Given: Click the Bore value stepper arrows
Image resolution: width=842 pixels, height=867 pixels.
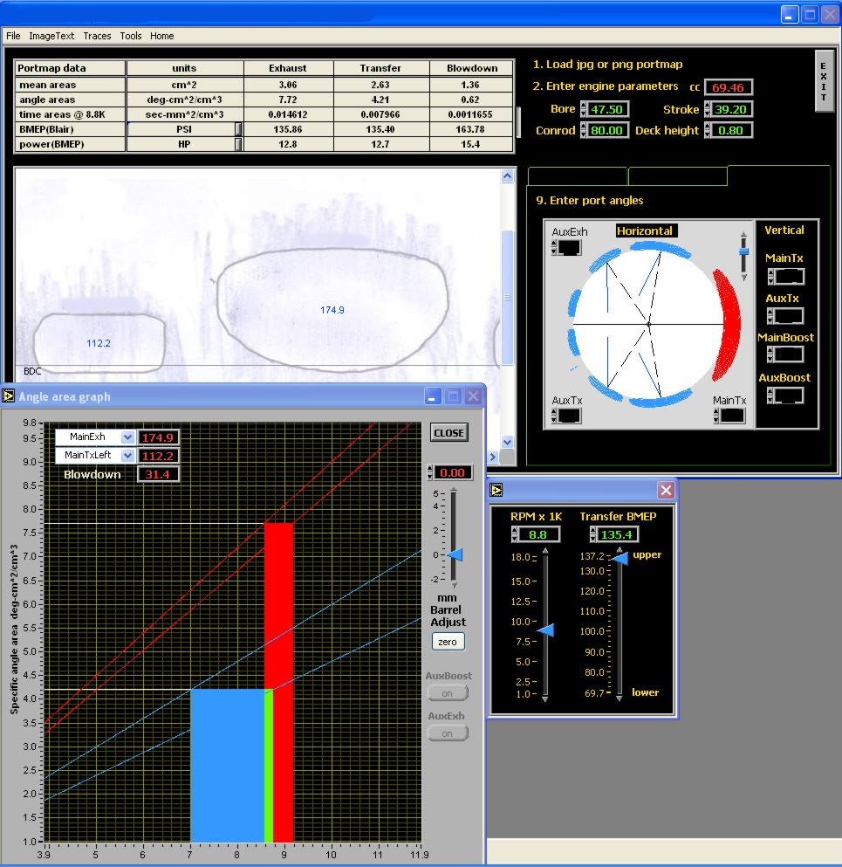Looking at the screenshot, I should [584, 110].
